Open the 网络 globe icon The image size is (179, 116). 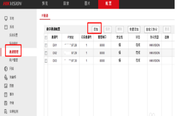pos(6,69)
